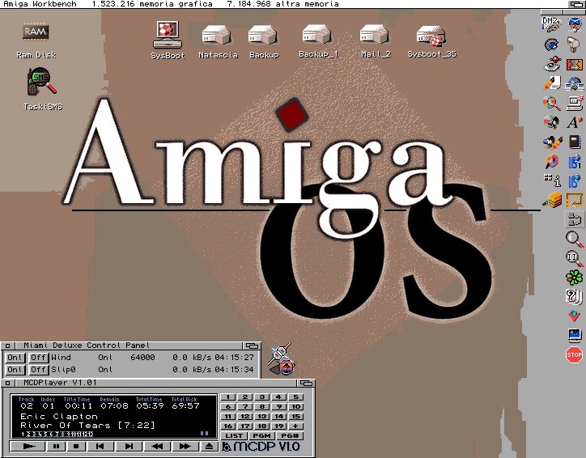Click the color-wheel magnifier dock icon
Image resolution: width=586 pixels, height=458 pixels.
pyautogui.click(x=552, y=103)
